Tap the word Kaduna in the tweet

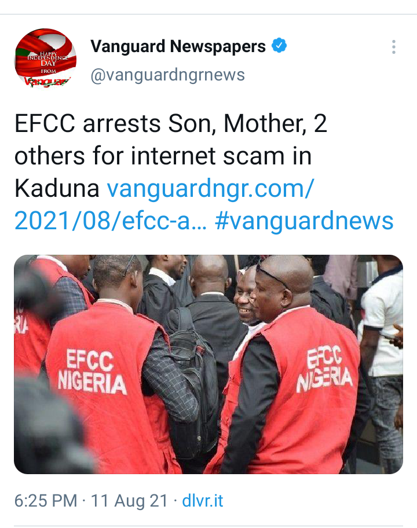click(x=57, y=188)
